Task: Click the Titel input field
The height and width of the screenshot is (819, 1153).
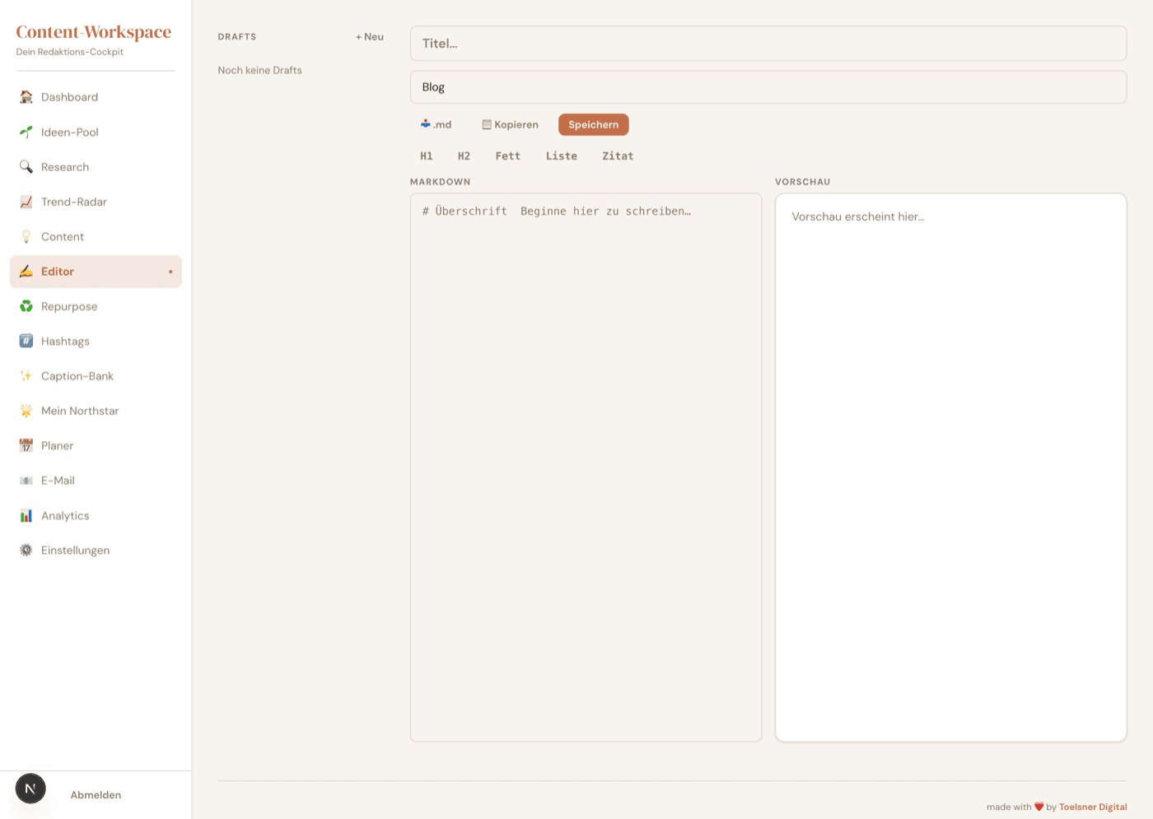Action: (x=768, y=44)
